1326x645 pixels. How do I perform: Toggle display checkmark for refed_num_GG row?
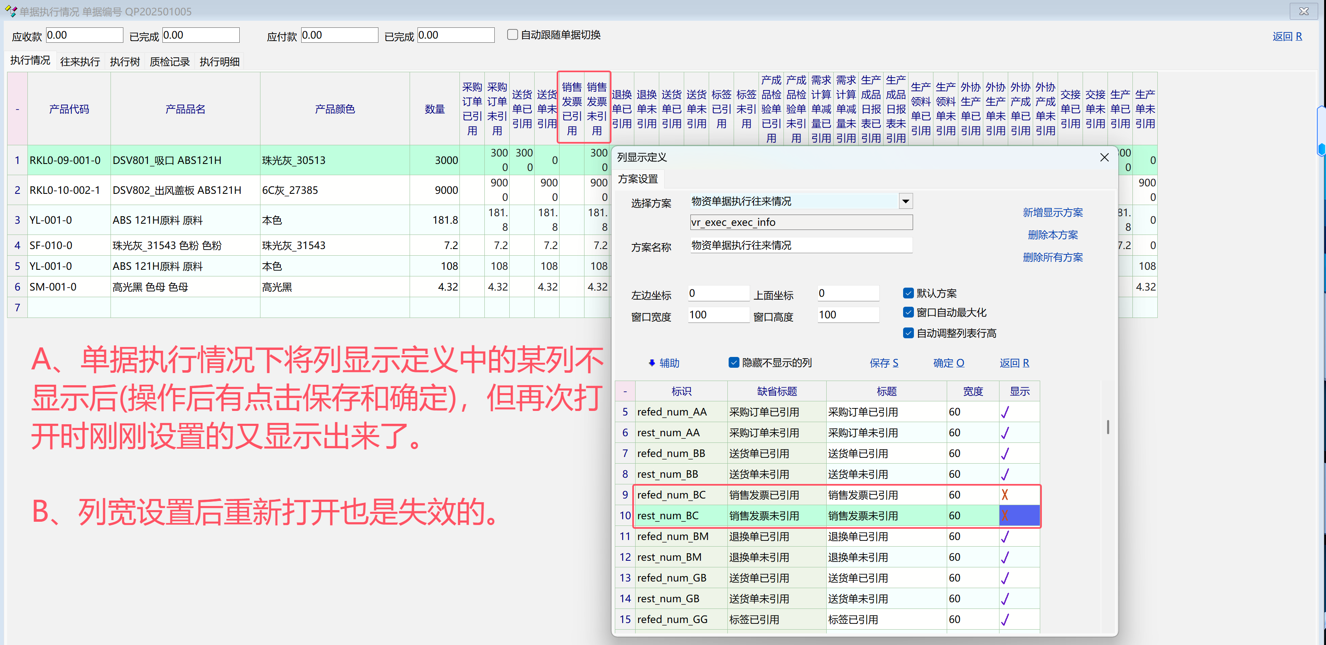coord(1004,619)
